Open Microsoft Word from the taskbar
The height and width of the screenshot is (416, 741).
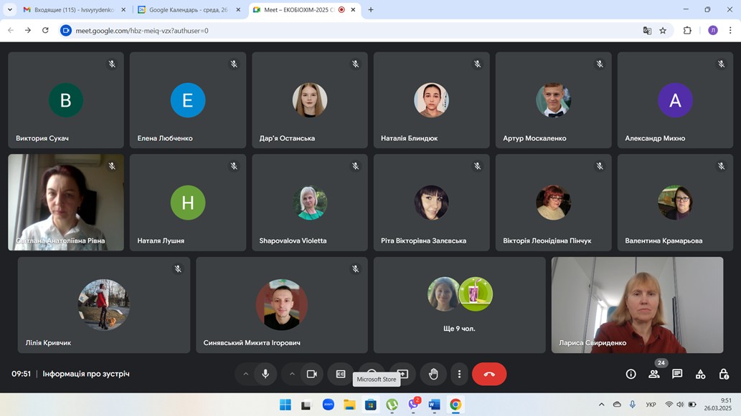click(434, 405)
